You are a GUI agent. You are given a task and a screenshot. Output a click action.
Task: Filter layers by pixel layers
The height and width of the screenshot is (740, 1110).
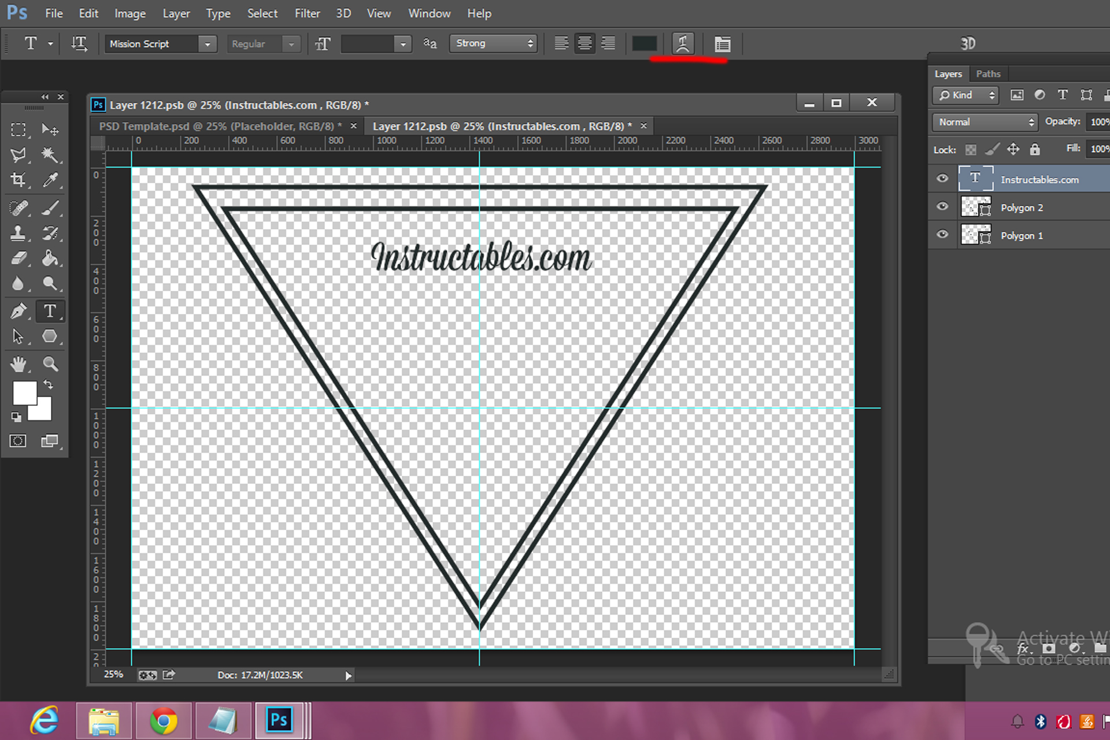point(1017,95)
